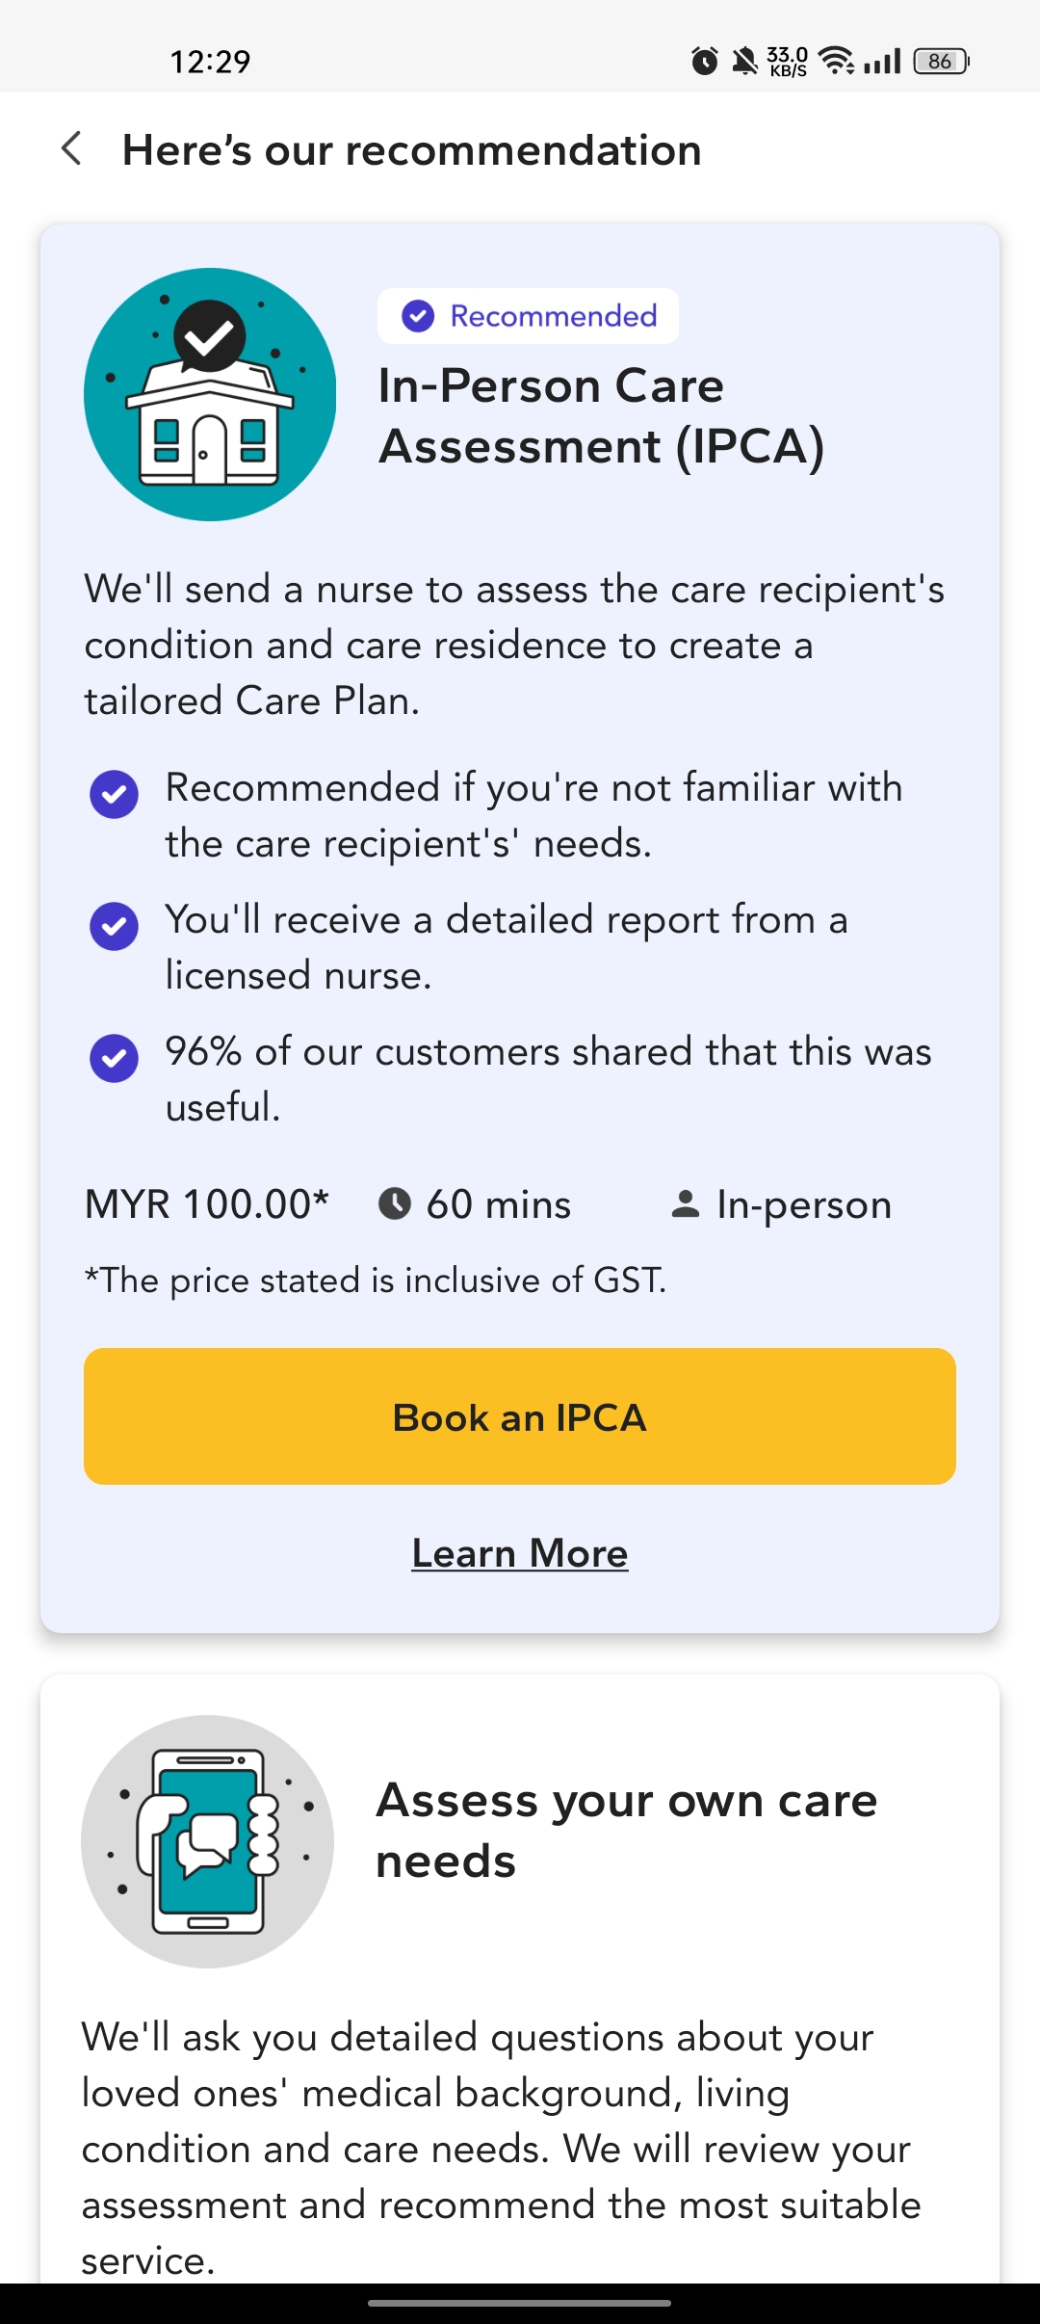Tap the MYR 100.00 price text
The width and height of the screenshot is (1040, 2324).
click(207, 1204)
